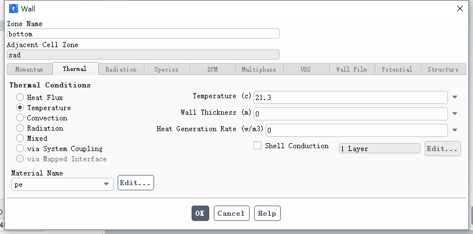Select the Mixed thermal condition option

click(x=20, y=139)
